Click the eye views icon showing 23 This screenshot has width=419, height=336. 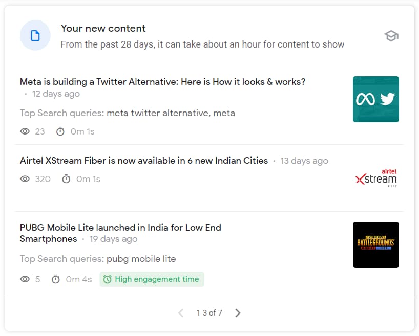pyautogui.click(x=25, y=131)
